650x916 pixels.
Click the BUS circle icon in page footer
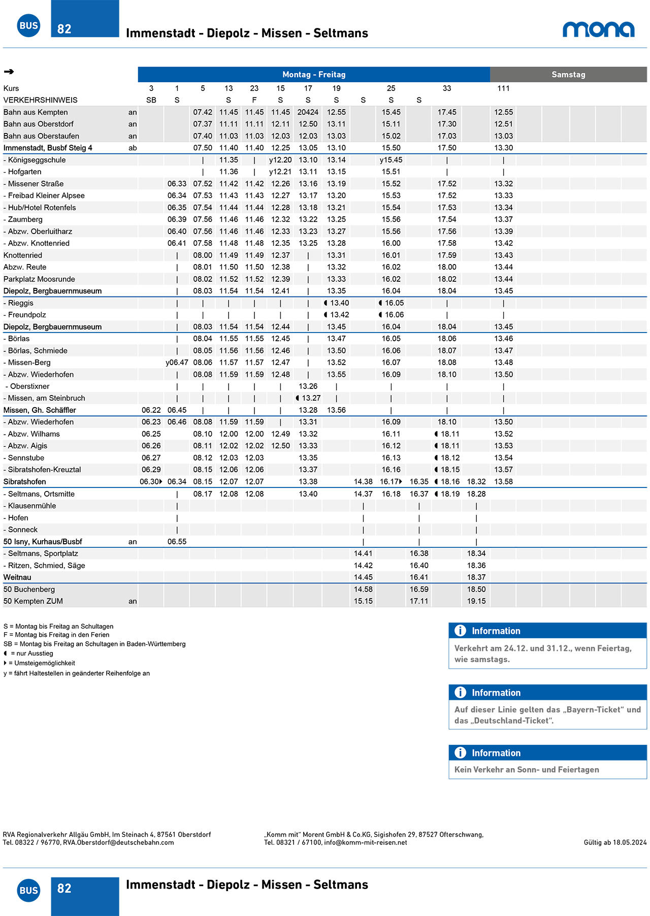point(28,890)
